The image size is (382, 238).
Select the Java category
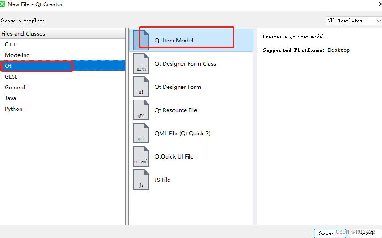point(63,98)
